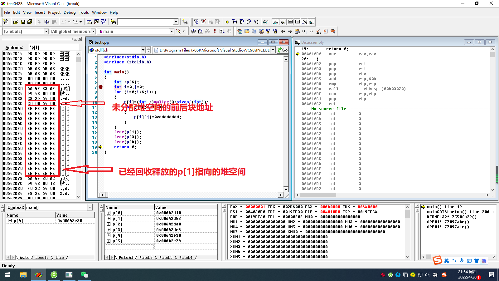Screen dimensions: 499x281
Task: Open the Project menu
Action: point(54,12)
